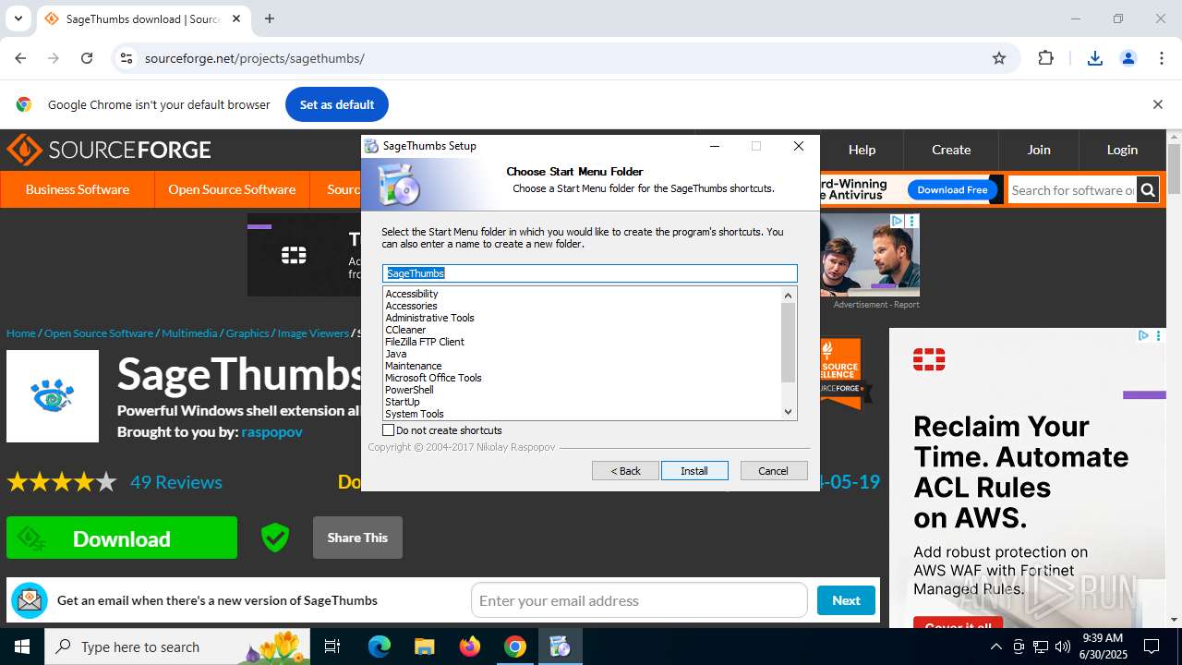Click the Search for software field
The height and width of the screenshot is (665, 1182).
[1072, 190]
